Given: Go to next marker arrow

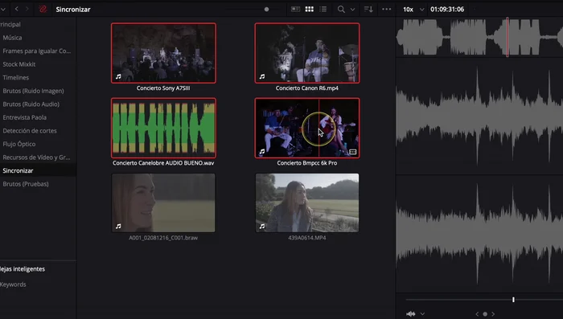Looking at the screenshot, I should click(493, 314).
